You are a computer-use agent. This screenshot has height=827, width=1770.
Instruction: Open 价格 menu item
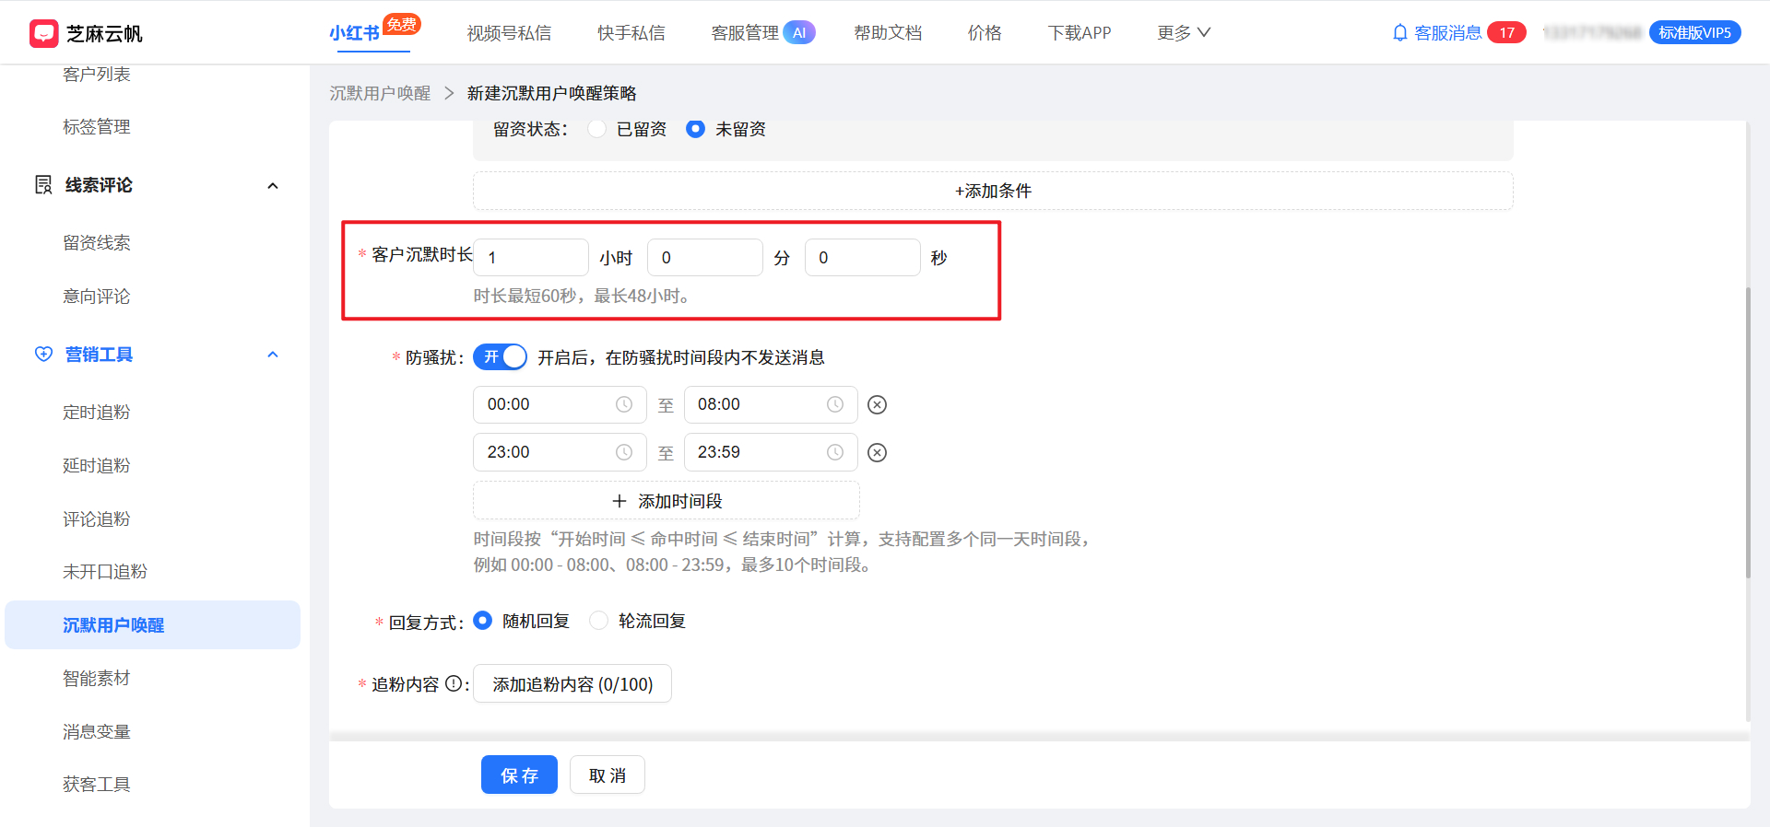985,33
